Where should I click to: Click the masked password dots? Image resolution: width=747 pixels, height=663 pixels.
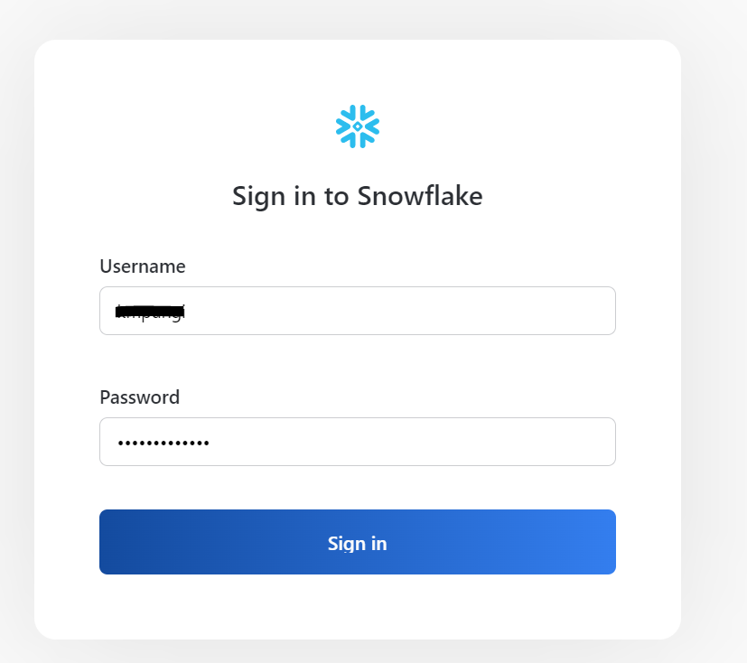pyautogui.click(x=163, y=443)
